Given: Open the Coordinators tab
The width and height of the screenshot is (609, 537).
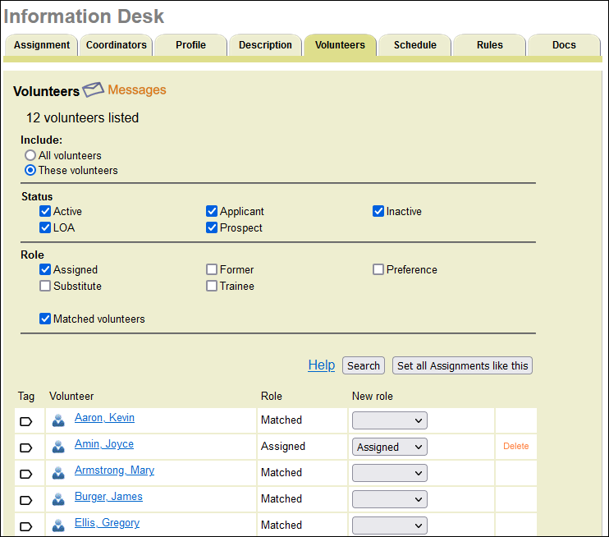Looking at the screenshot, I should pos(117,45).
